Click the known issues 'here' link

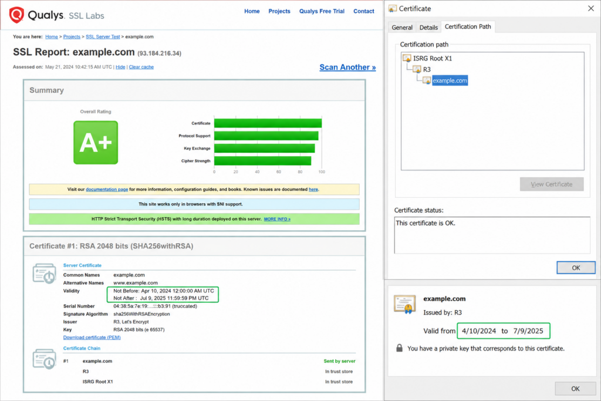coord(313,190)
